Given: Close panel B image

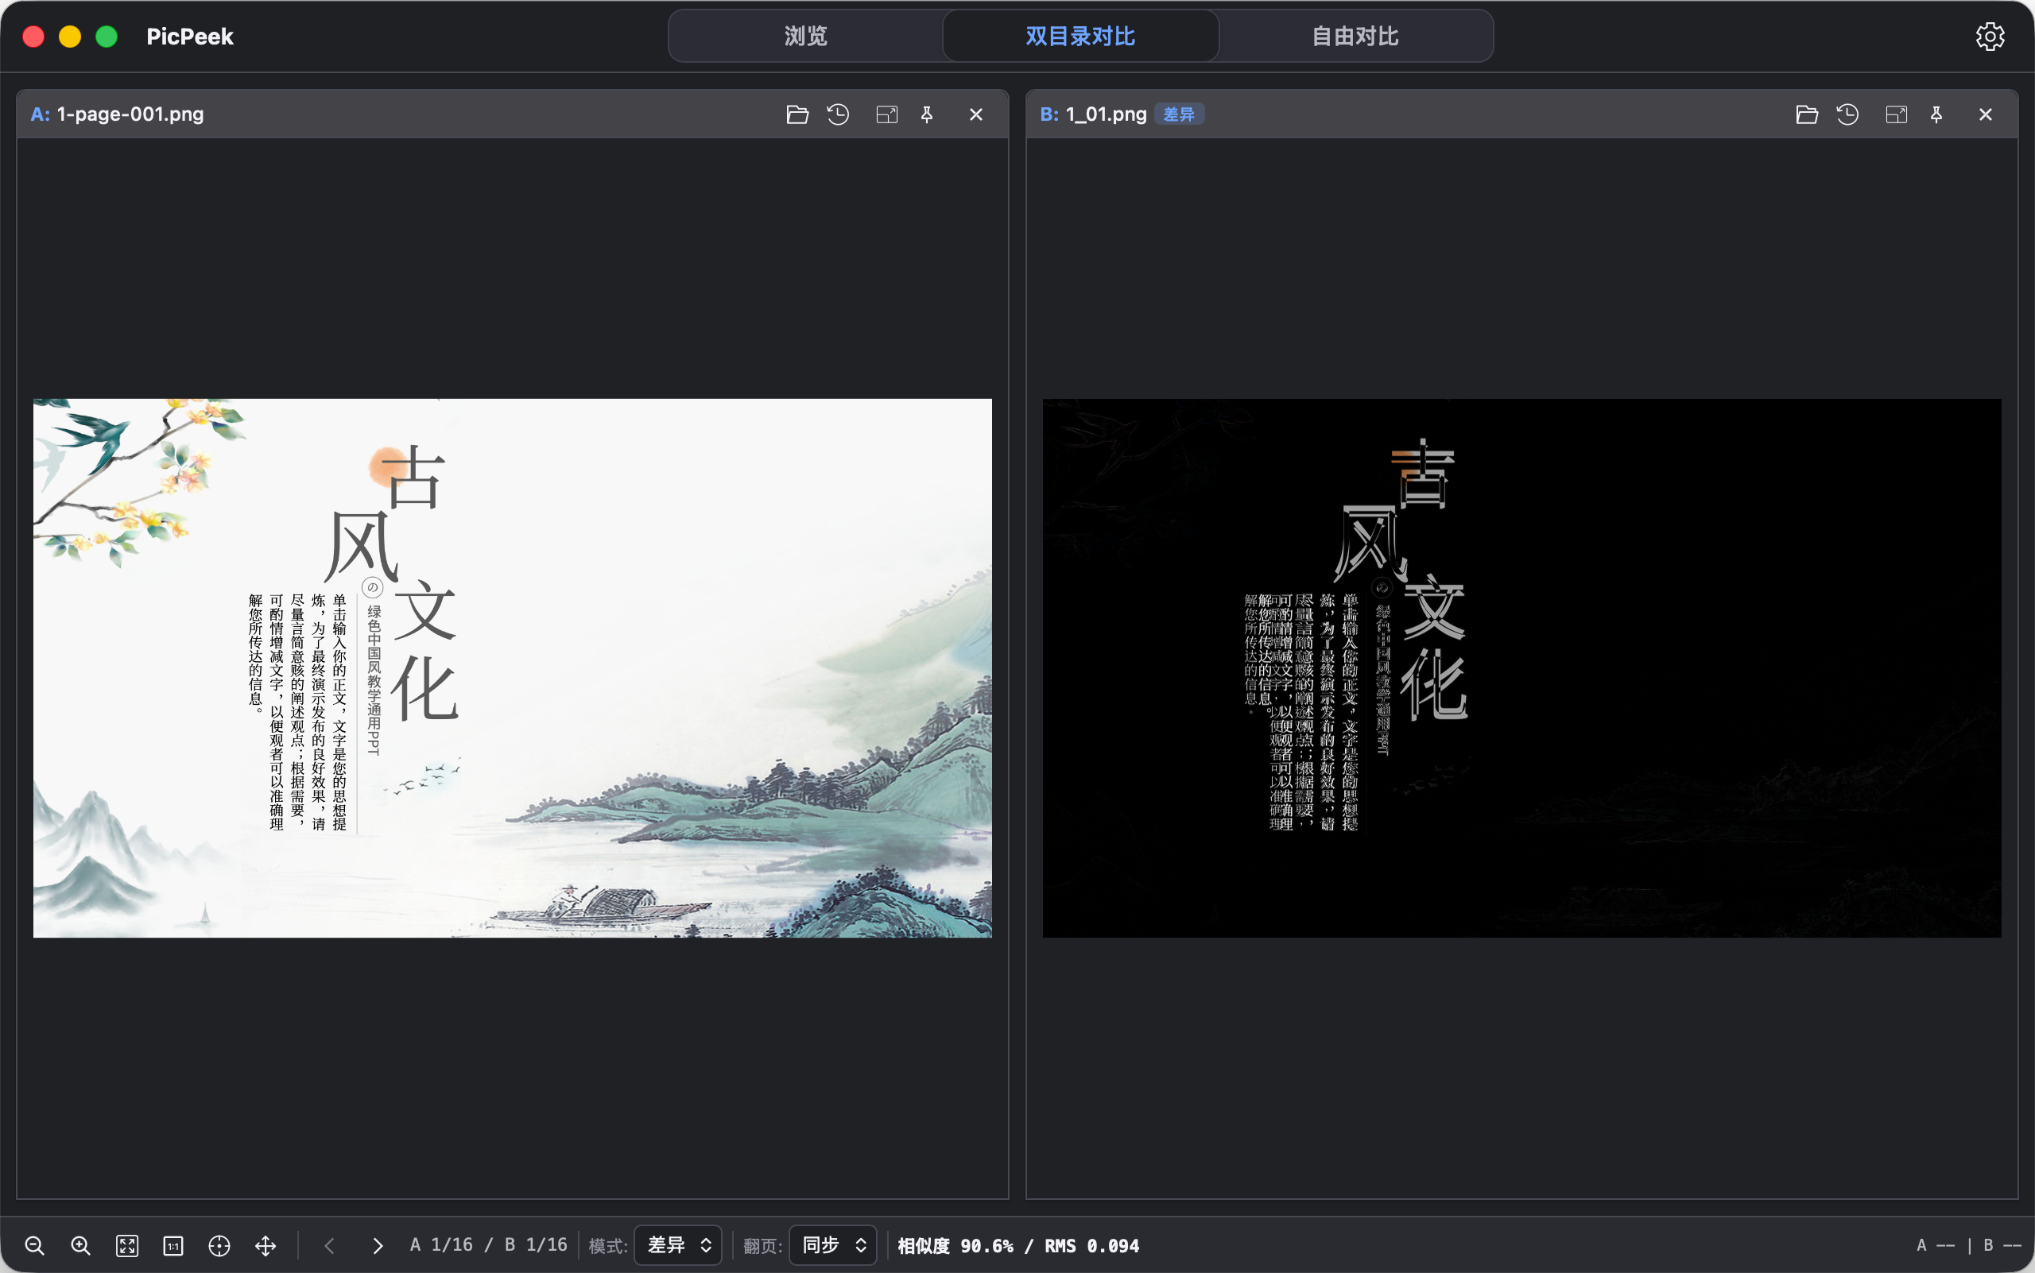Looking at the screenshot, I should point(1987,114).
